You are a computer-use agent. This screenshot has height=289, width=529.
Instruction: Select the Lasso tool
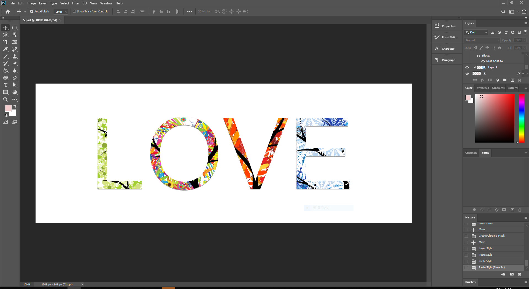point(6,35)
